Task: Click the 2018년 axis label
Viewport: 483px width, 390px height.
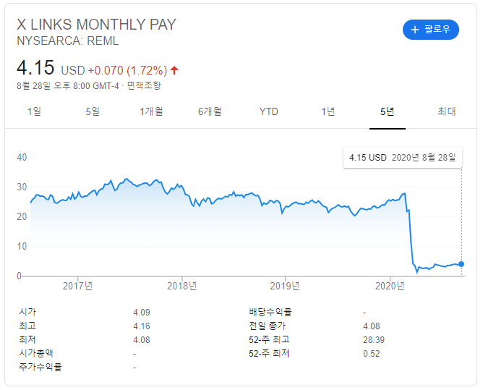Action: [x=181, y=286]
